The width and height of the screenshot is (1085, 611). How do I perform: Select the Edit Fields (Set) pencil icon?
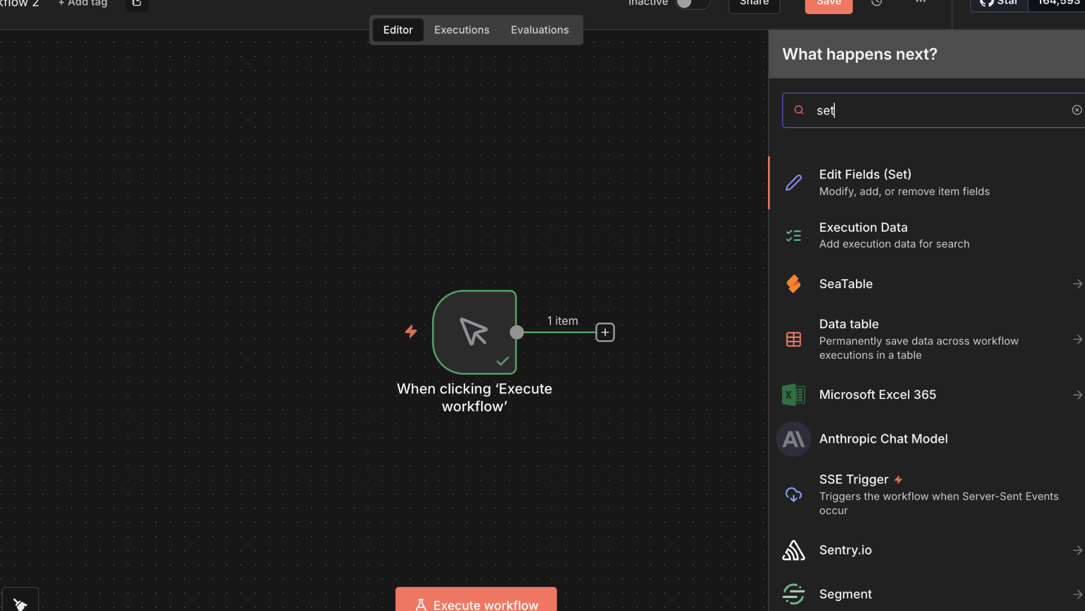click(794, 183)
